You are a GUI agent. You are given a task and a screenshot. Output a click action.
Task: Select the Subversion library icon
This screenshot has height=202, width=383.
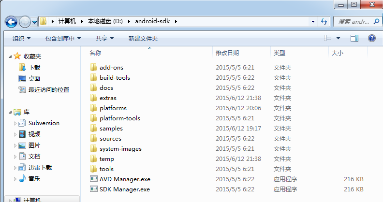click(22, 123)
